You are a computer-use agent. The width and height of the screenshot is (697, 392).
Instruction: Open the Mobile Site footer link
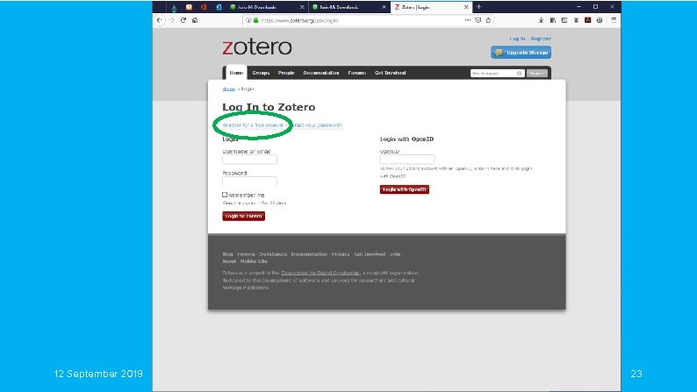coord(254,261)
